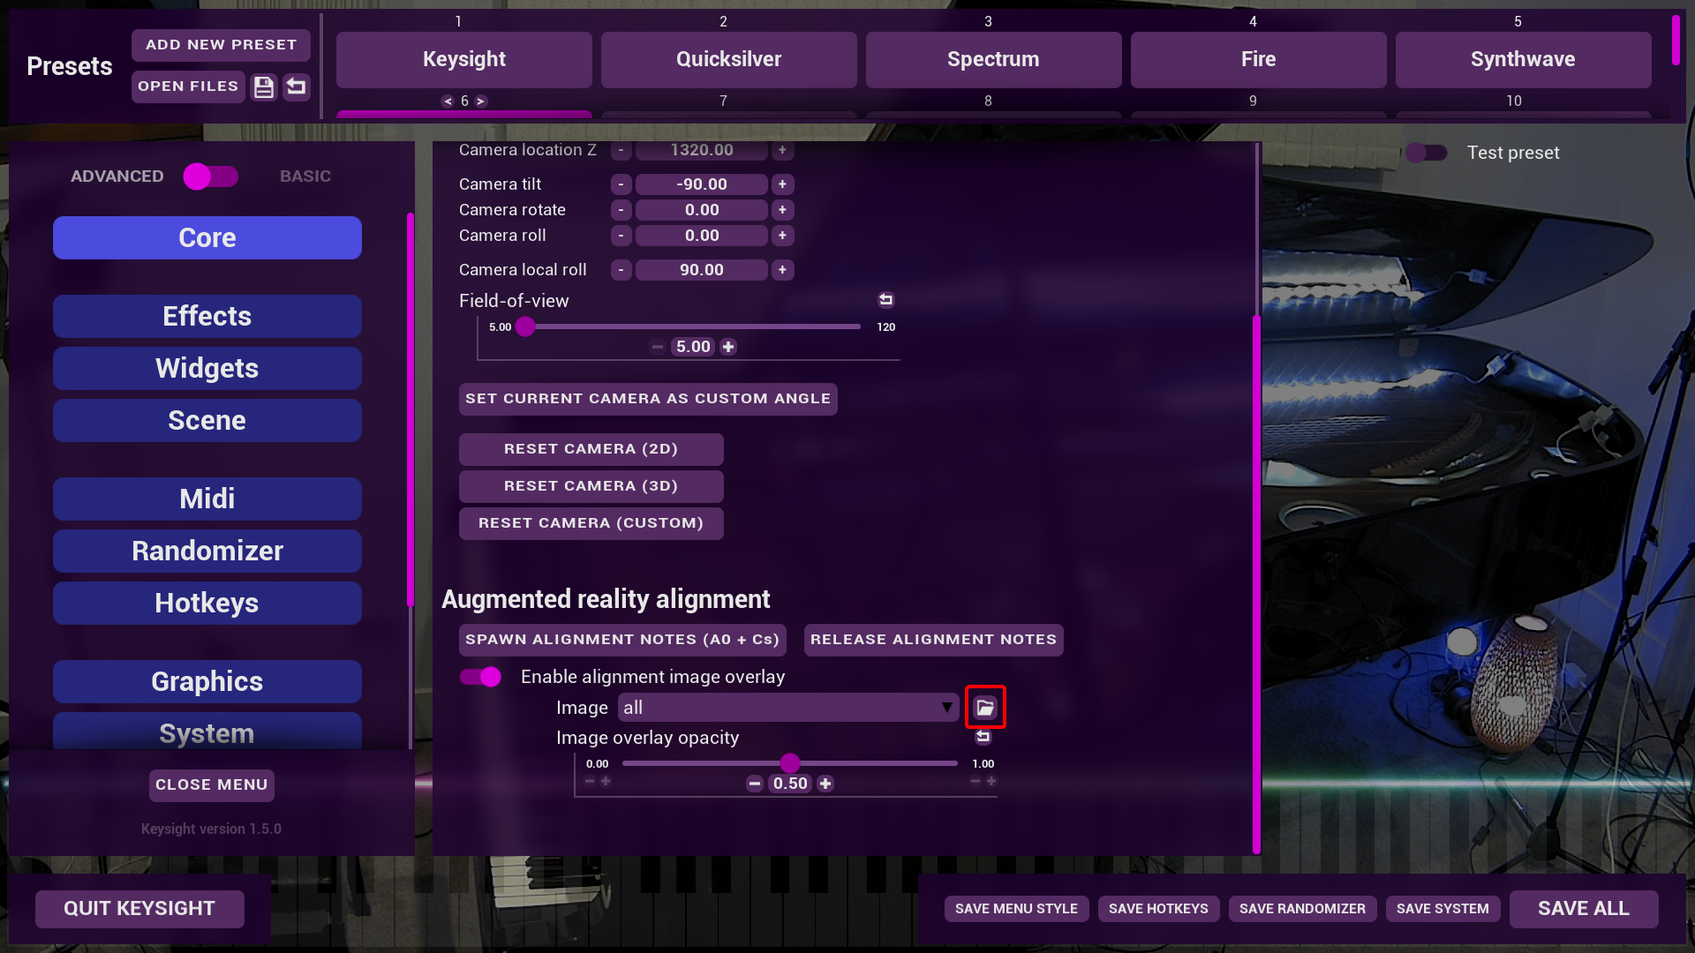
Task: Click Reset Camera (3D) button
Action: point(591,486)
